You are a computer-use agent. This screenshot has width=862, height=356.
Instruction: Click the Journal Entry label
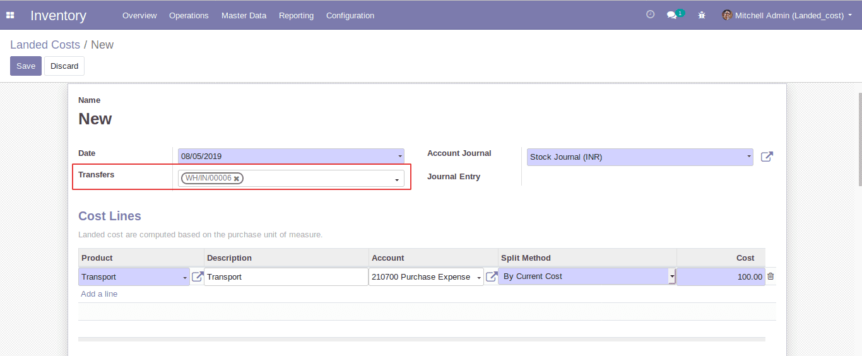(x=454, y=177)
